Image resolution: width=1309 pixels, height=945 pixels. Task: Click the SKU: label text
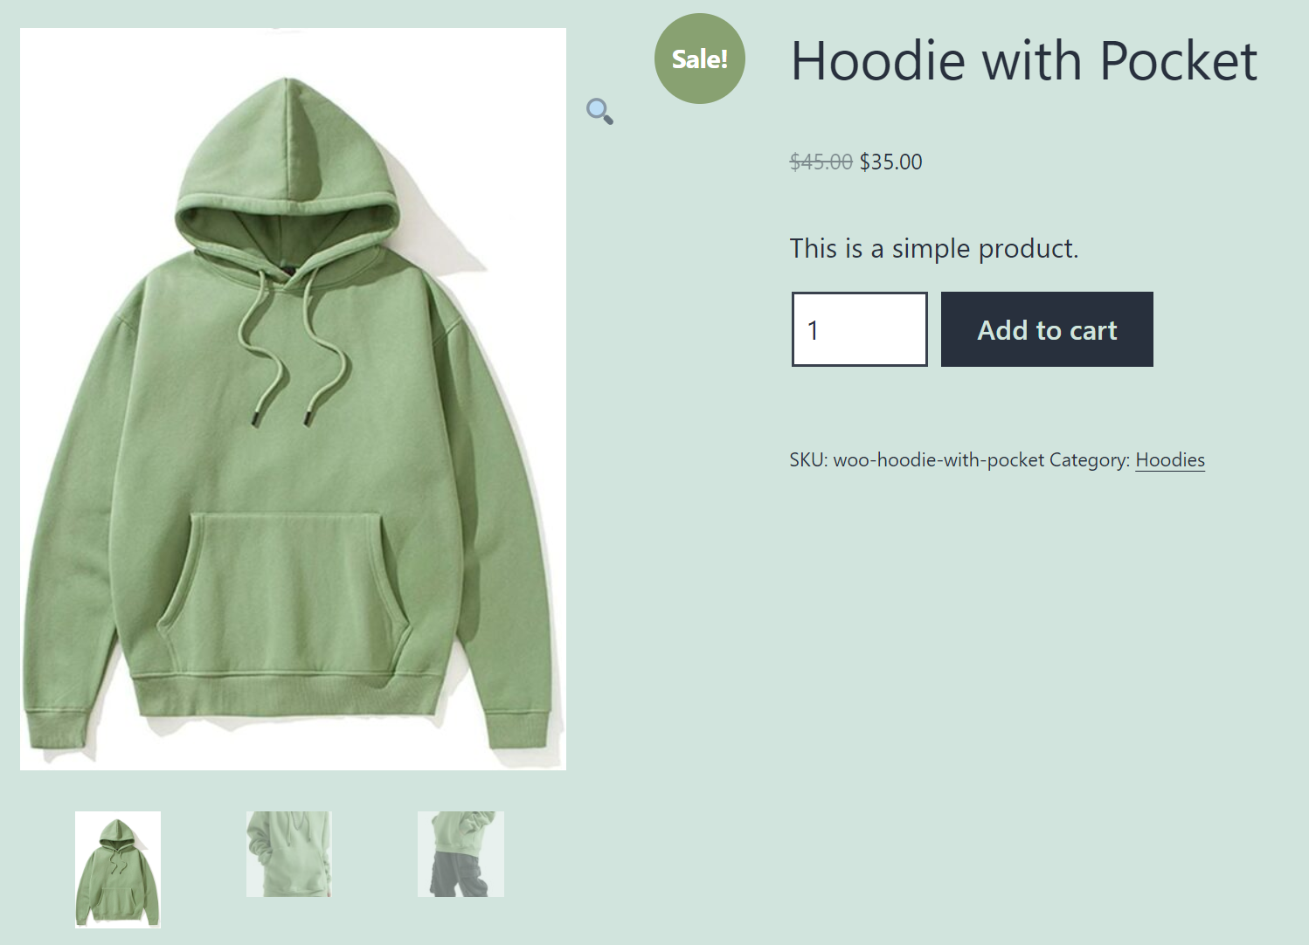coord(808,460)
